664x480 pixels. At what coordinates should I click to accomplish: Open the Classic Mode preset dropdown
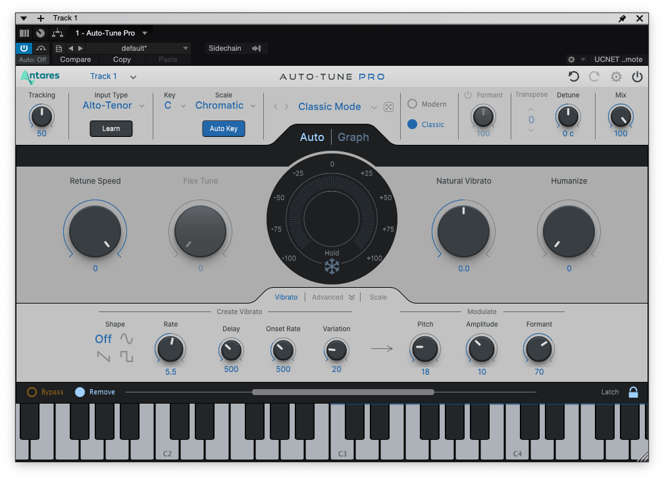point(337,107)
